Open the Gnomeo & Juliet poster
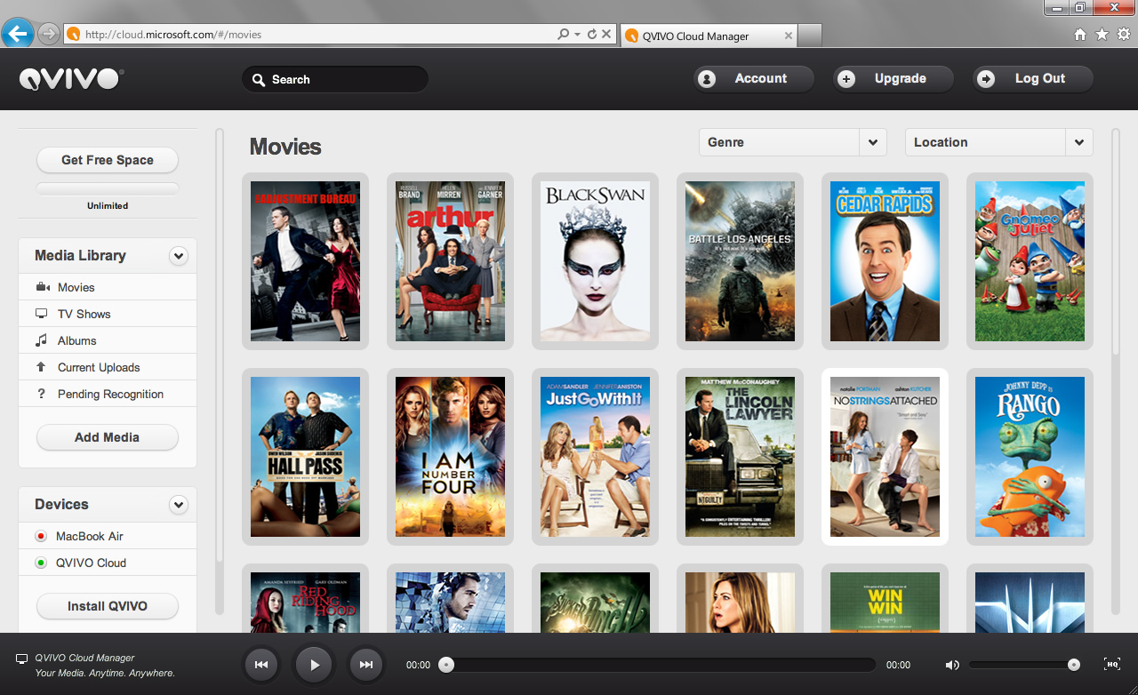This screenshot has width=1138, height=695. pos(1030,261)
